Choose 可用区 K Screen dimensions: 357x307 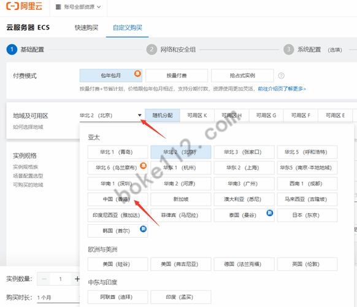197,115
